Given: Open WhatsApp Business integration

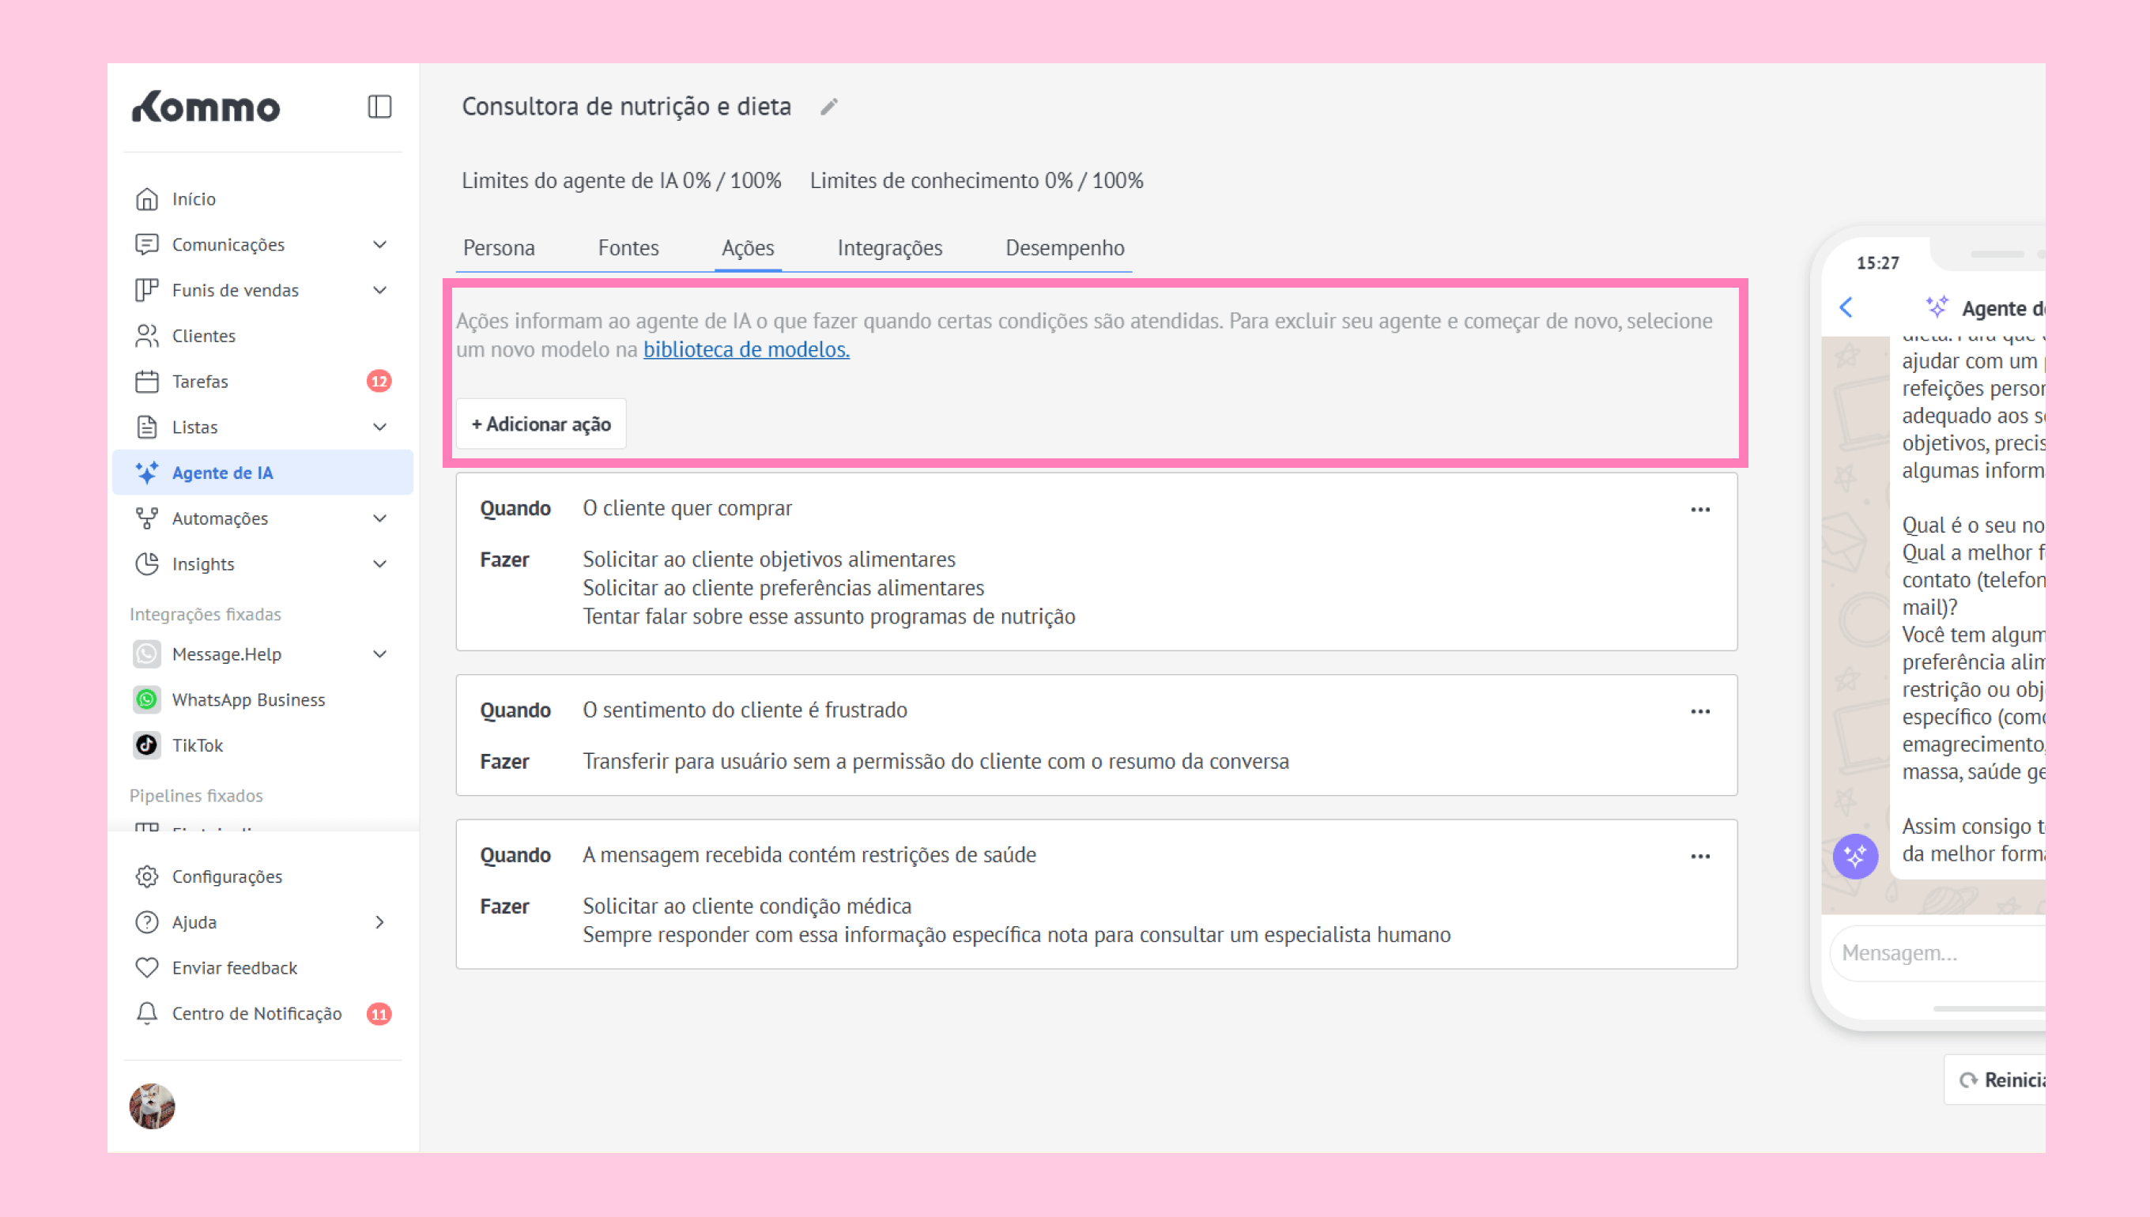Looking at the screenshot, I should (x=247, y=699).
